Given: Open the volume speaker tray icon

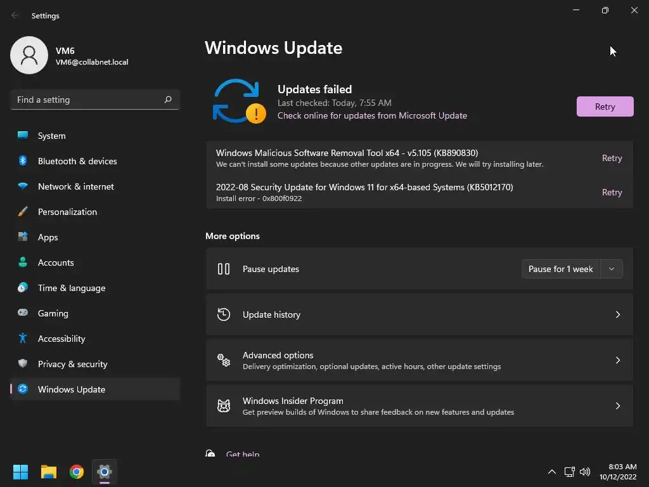Looking at the screenshot, I should click(585, 472).
